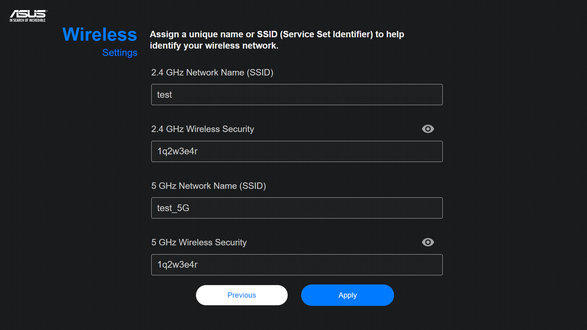Click "(Service Set Identifier)" in the description
Image resolution: width=587 pixels, height=330 pixels.
point(327,34)
